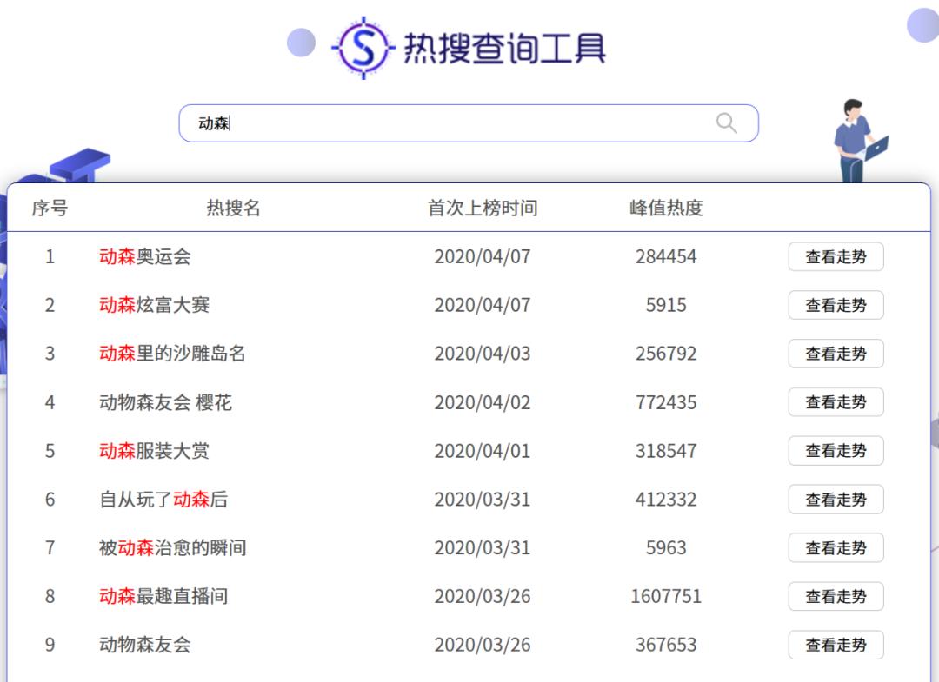Click the 峰值热度 column header
Viewport: 939px width, 682px height.
click(x=666, y=209)
